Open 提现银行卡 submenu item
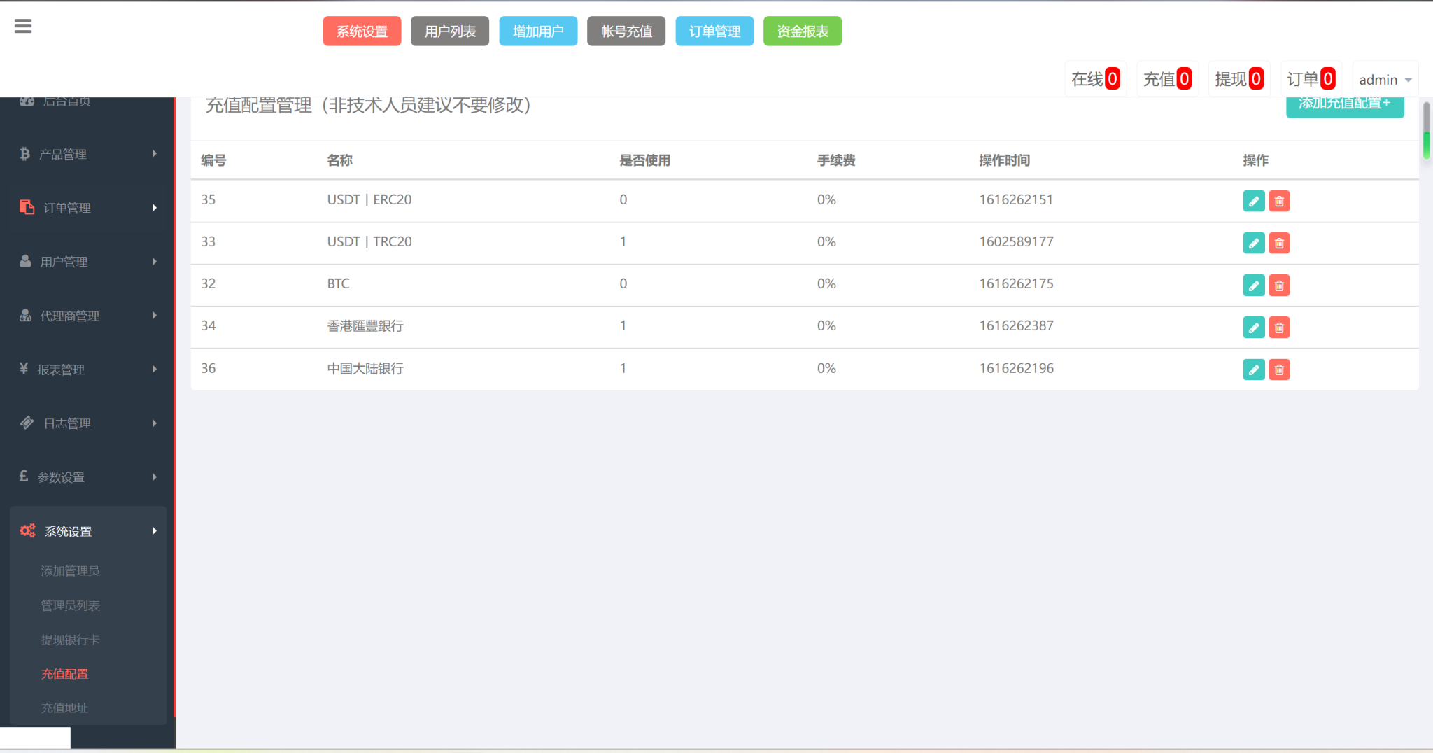 (70, 640)
